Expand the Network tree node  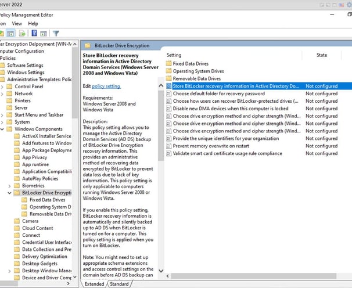click(2, 94)
